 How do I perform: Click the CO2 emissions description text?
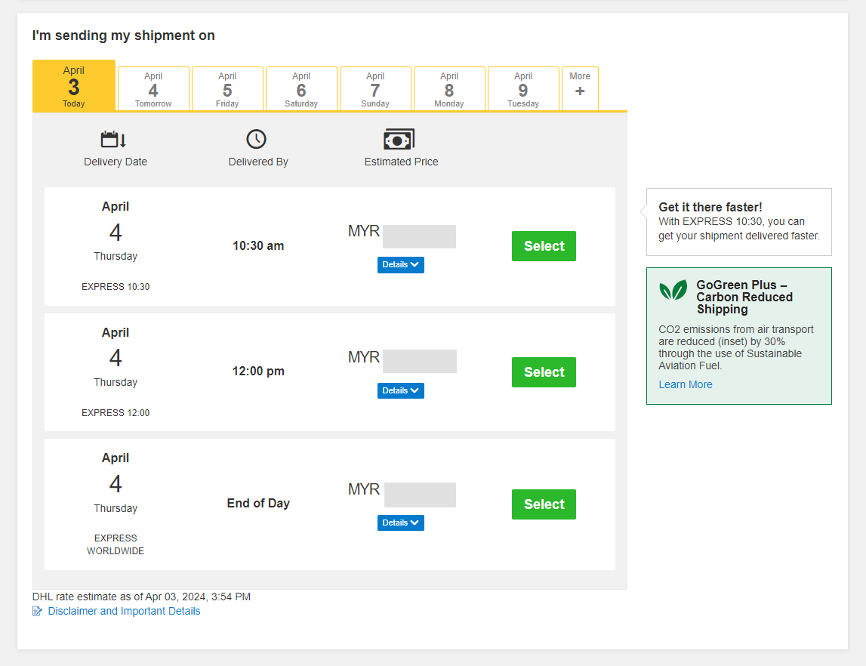735,347
